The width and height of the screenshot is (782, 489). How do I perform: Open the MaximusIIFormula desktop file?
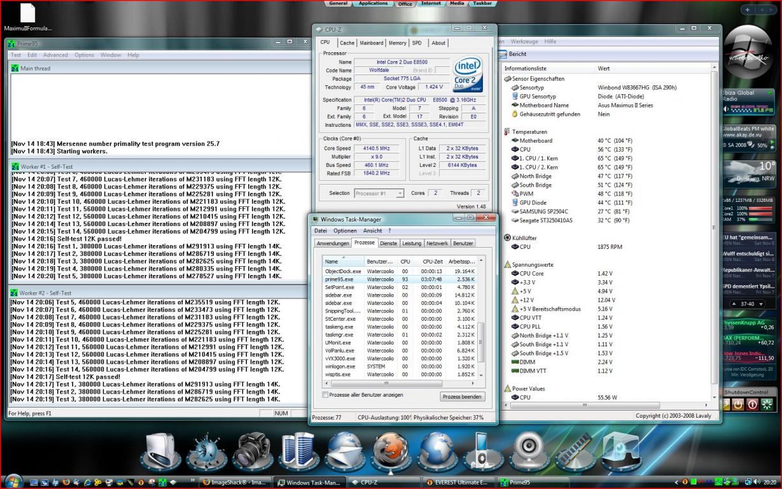pos(27,17)
